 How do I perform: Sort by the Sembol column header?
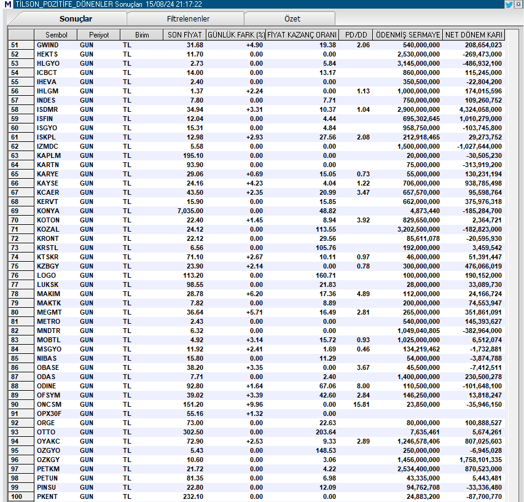56,35
